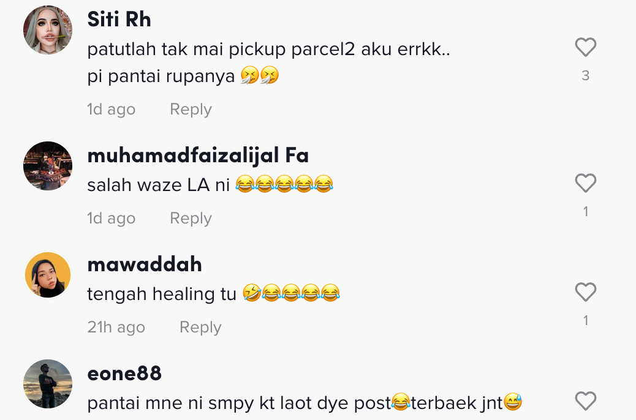Reply to Siti Rh's comment
Viewport: 636px width, 420px height.
coord(191,109)
